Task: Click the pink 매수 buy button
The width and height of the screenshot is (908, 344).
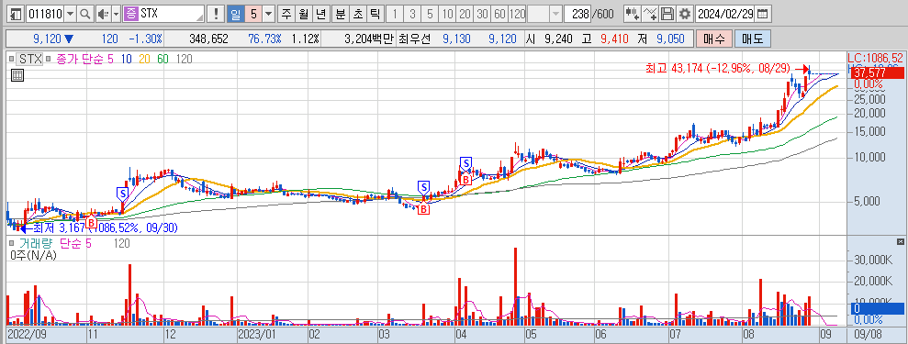Action: 714,39
